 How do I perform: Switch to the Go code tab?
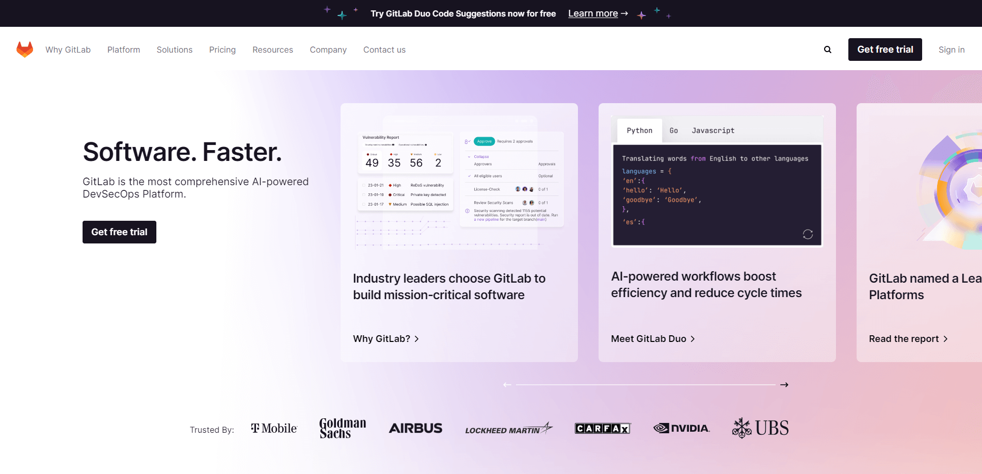point(673,130)
